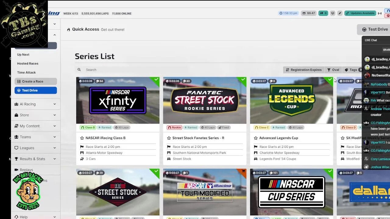Click the green checkmark on Street Stock Series card
Screen dimensions: 390x219
click(x=156, y=172)
